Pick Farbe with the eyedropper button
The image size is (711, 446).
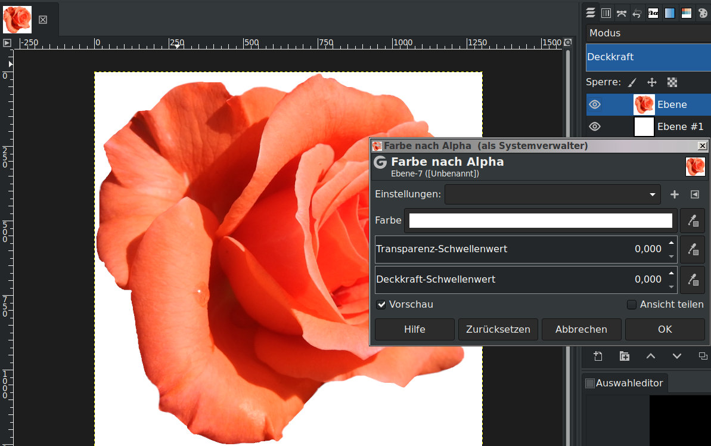[692, 221]
